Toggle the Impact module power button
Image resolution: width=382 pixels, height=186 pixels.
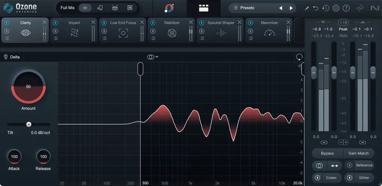pyautogui.click(x=56, y=23)
